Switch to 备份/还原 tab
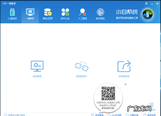Screen dimensions: 161x116 click(48, 14)
